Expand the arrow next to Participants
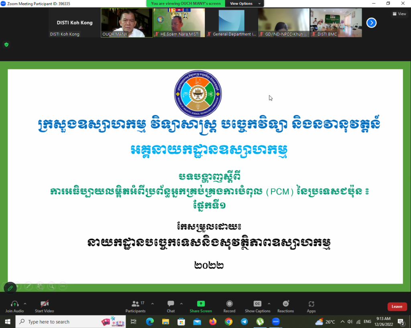Screen dimensions: 411x328 [152, 304]
